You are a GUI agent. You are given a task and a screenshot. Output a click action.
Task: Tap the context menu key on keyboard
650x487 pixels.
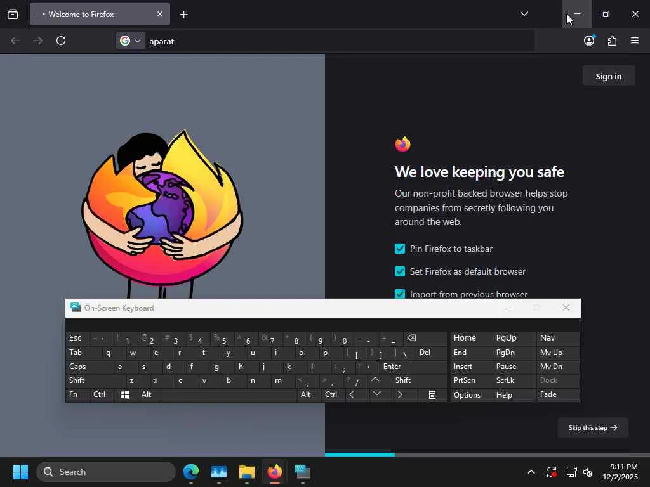(432, 394)
